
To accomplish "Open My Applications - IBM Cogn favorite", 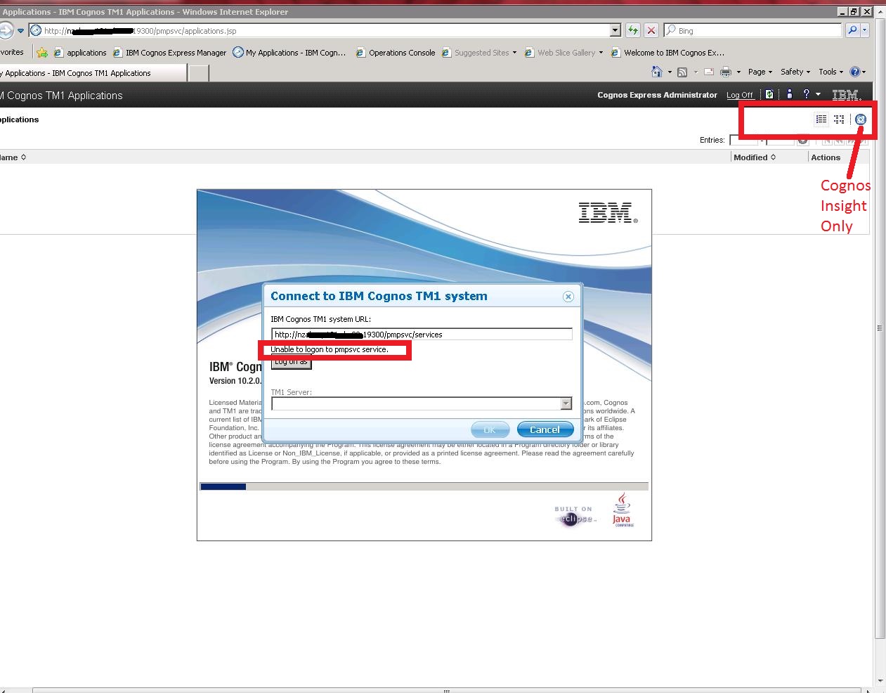I will (289, 52).
